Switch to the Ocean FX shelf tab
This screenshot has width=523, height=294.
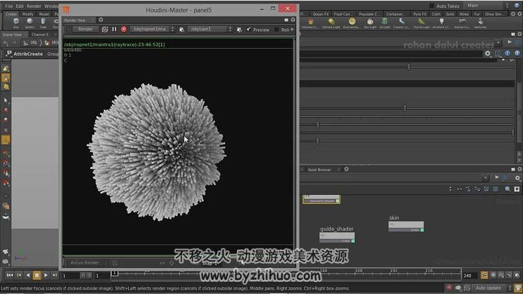click(321, 14)
